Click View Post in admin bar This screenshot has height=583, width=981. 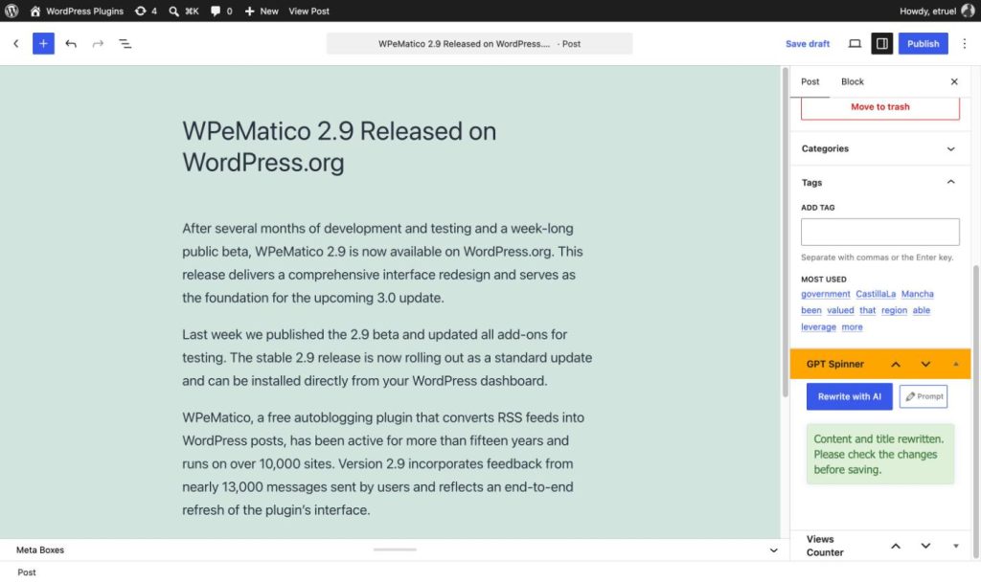[308, 11]
